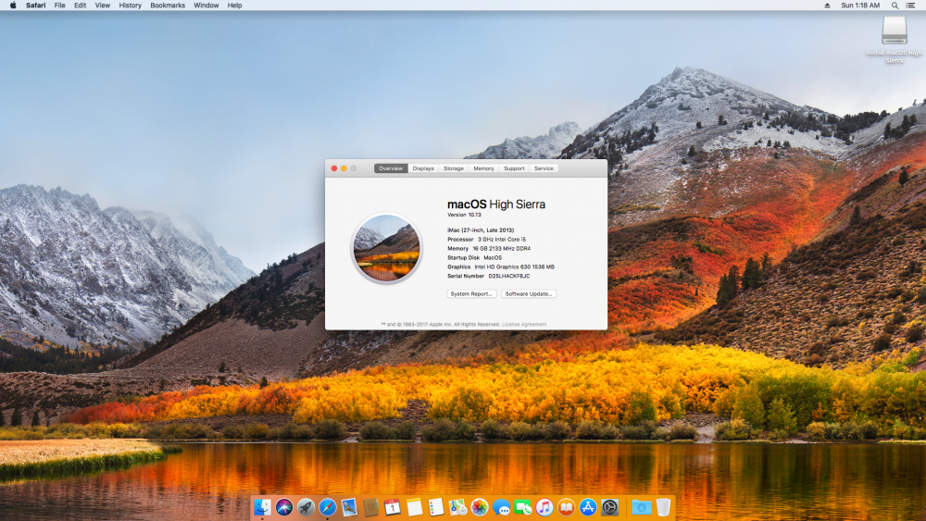926x521 pixels.
Task: Click Intel HD Graphics 630 1536 MB text
Action: point(514,267)
